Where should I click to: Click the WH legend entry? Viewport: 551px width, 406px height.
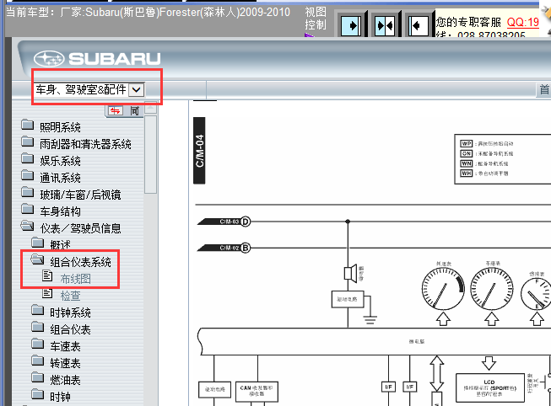tap(484, 173)
